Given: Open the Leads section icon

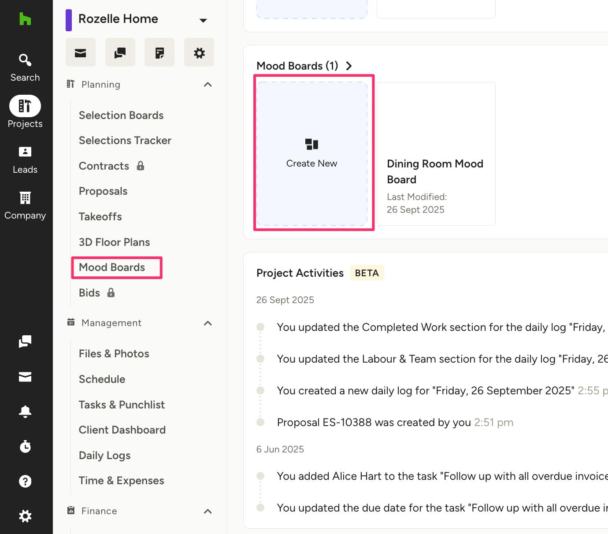Looking at the screenshot, I should click(25, 160).
